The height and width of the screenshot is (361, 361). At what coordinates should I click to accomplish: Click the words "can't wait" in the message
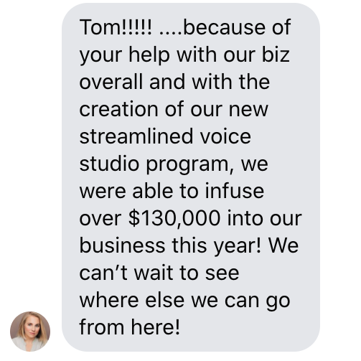pos(126,273)
